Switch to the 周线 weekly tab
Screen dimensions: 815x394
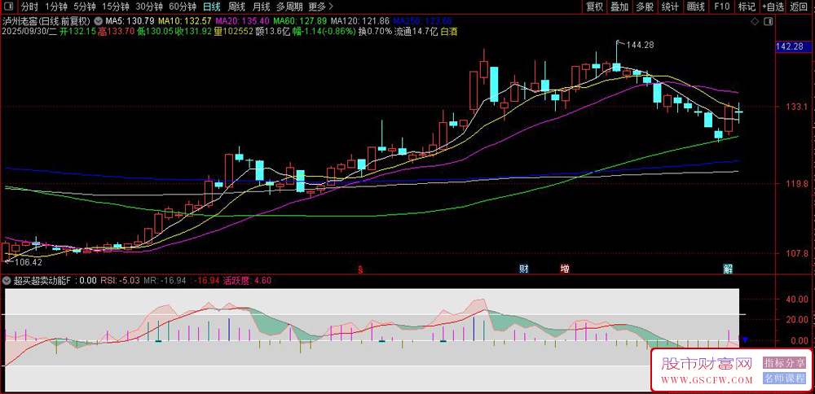click(x=236, y=7)
